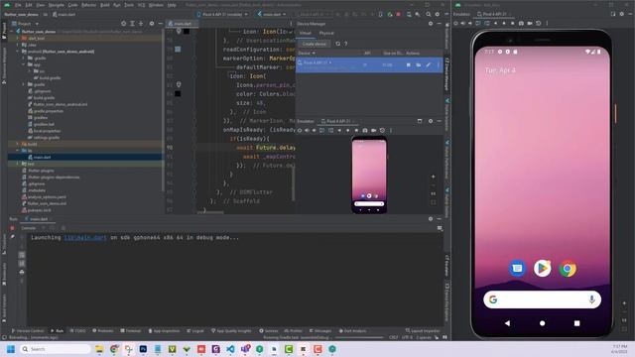635x357 pixels.
Task: Tap the Google search bar on emulator
Action: [x=543, y=299]
